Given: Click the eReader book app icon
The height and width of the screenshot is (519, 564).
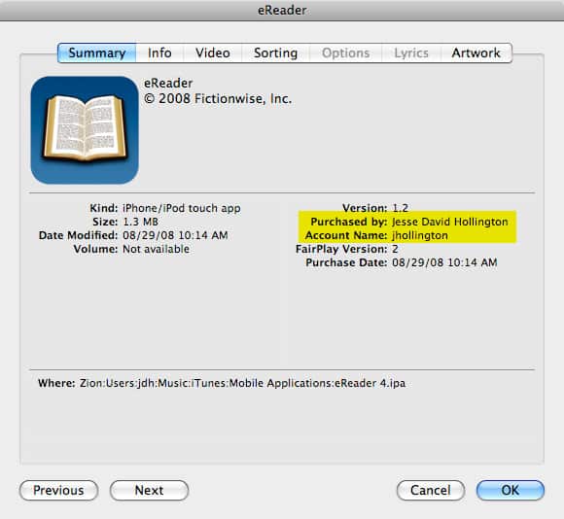Looking at the screenshot, I should [x=85, y=130].
